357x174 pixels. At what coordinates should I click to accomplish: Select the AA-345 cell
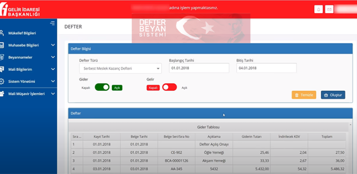point(177,169)
